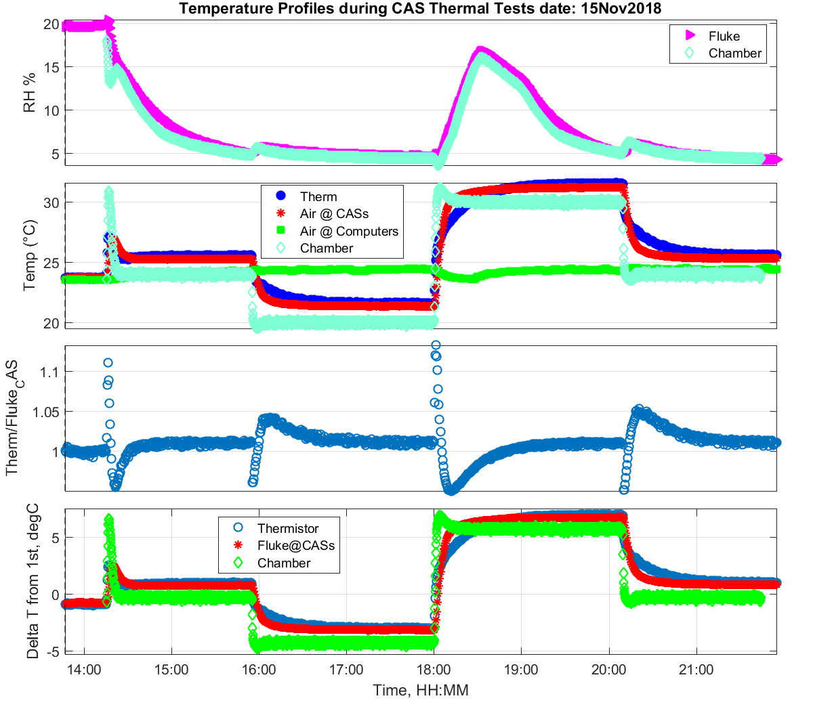813x711 pixels.
Task: Select the Air @ Computers legend label
Action: pos(349,231)
